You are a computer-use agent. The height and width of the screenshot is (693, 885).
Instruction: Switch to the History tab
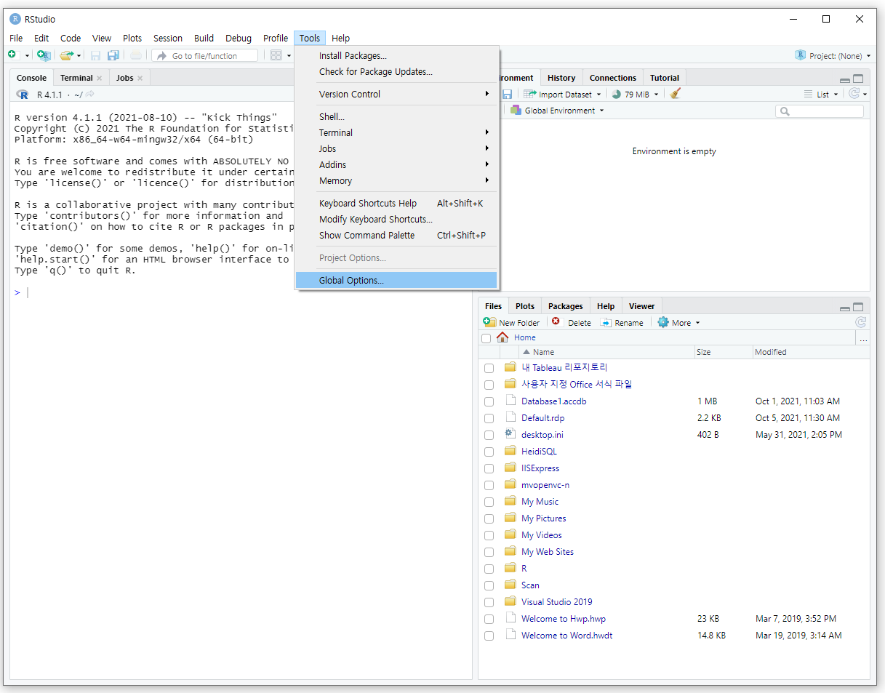click(561, 78)
